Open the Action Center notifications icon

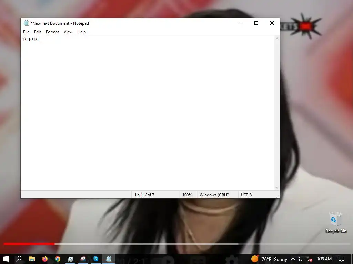(342, 259)
